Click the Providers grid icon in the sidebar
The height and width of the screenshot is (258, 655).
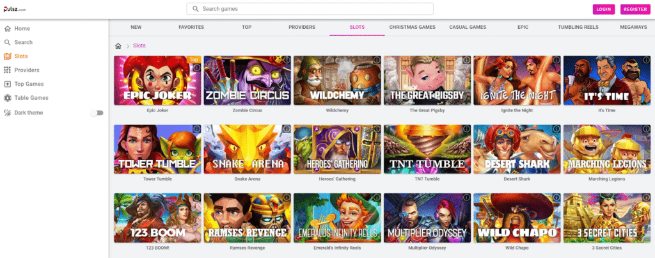click(7, 70)
